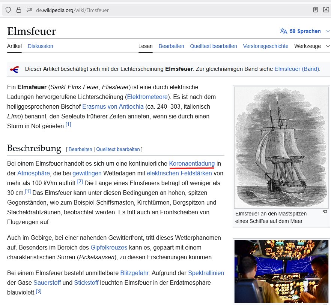Open the cockpit windshield photo thumbnail
Screen dimensions: 331x305
point(281,271)
